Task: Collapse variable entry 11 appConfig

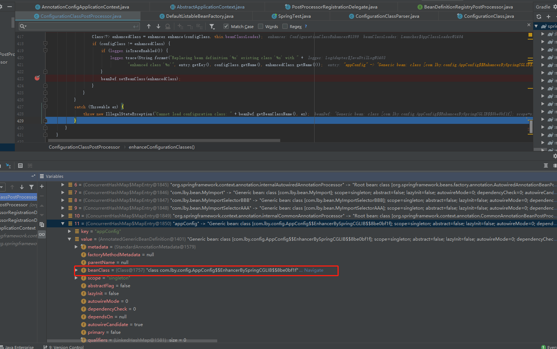Action: tap(63, 223)
